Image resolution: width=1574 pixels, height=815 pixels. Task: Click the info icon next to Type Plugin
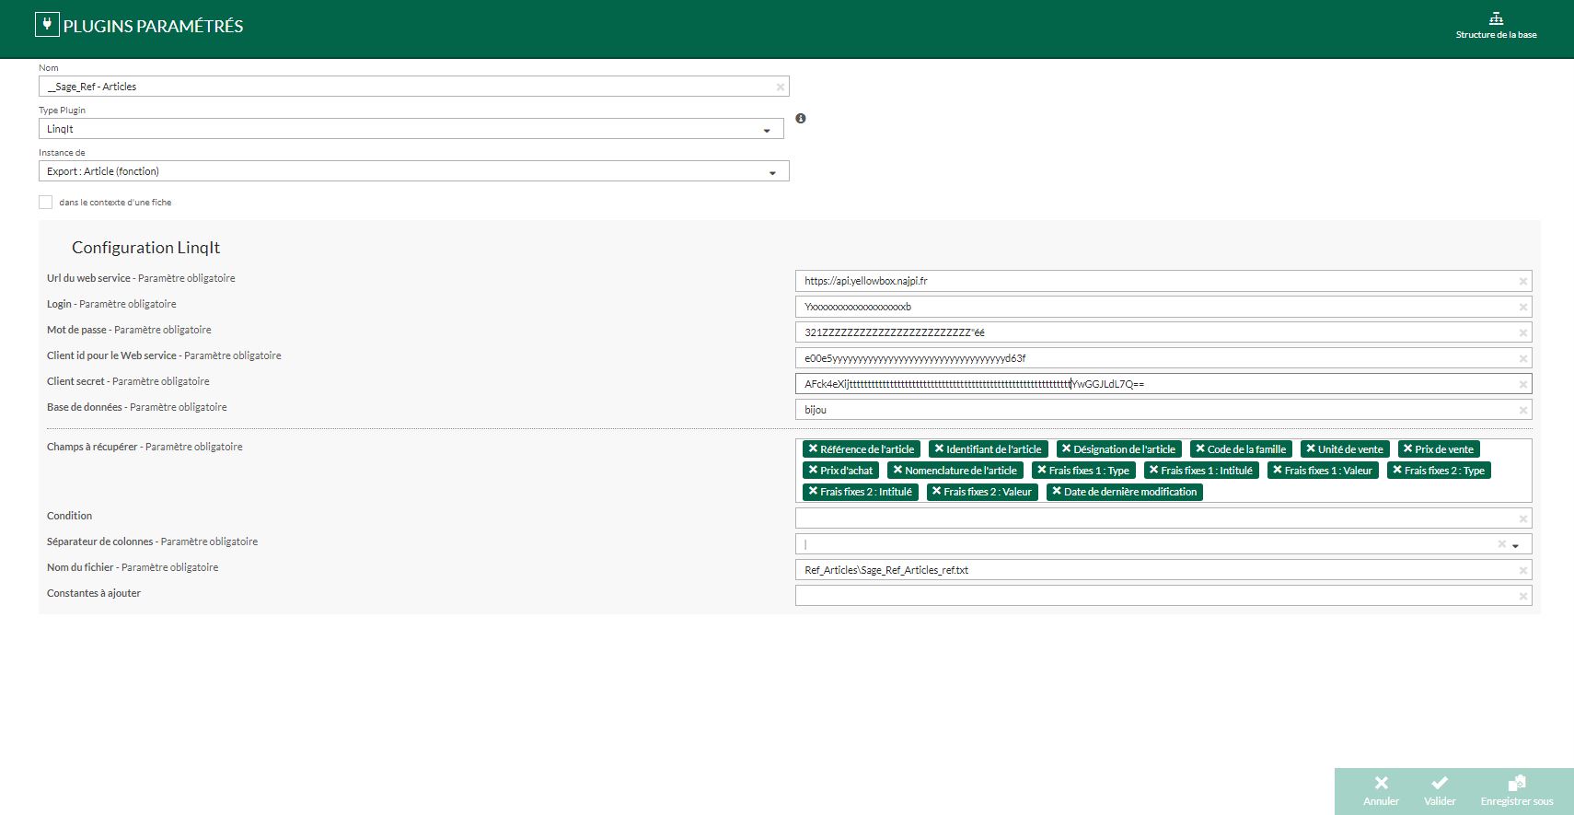point(801,119)
